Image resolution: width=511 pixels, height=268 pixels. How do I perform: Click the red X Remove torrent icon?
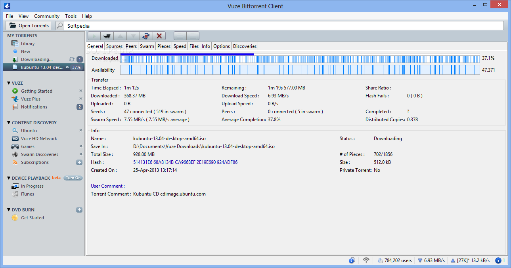(159, 36)
